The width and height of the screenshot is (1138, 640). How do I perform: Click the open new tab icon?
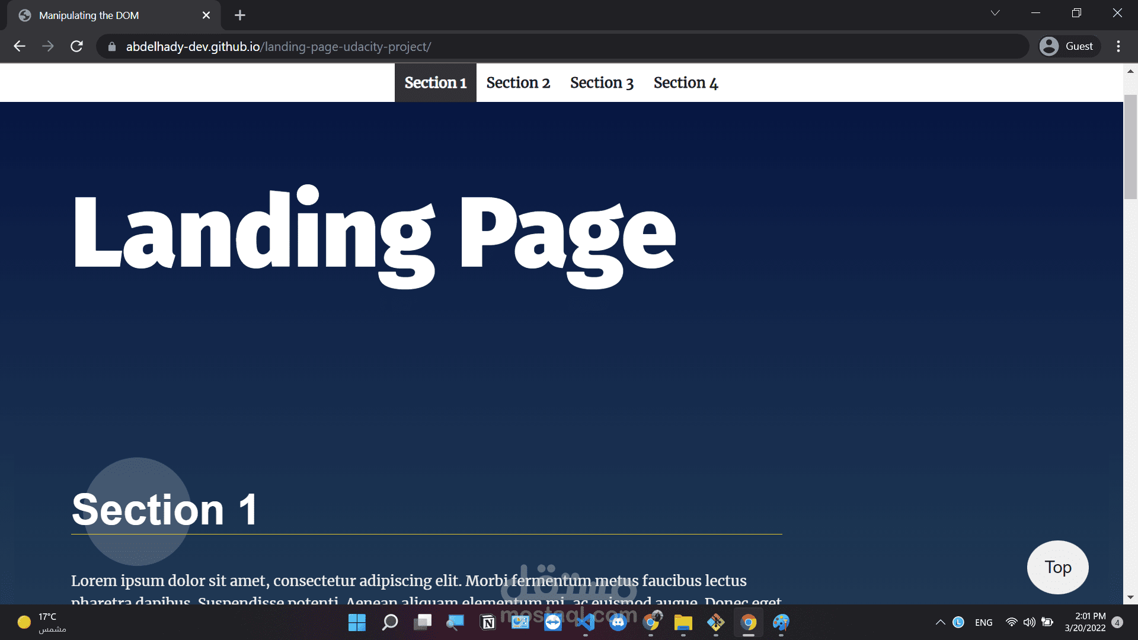[x=240, y=15]
